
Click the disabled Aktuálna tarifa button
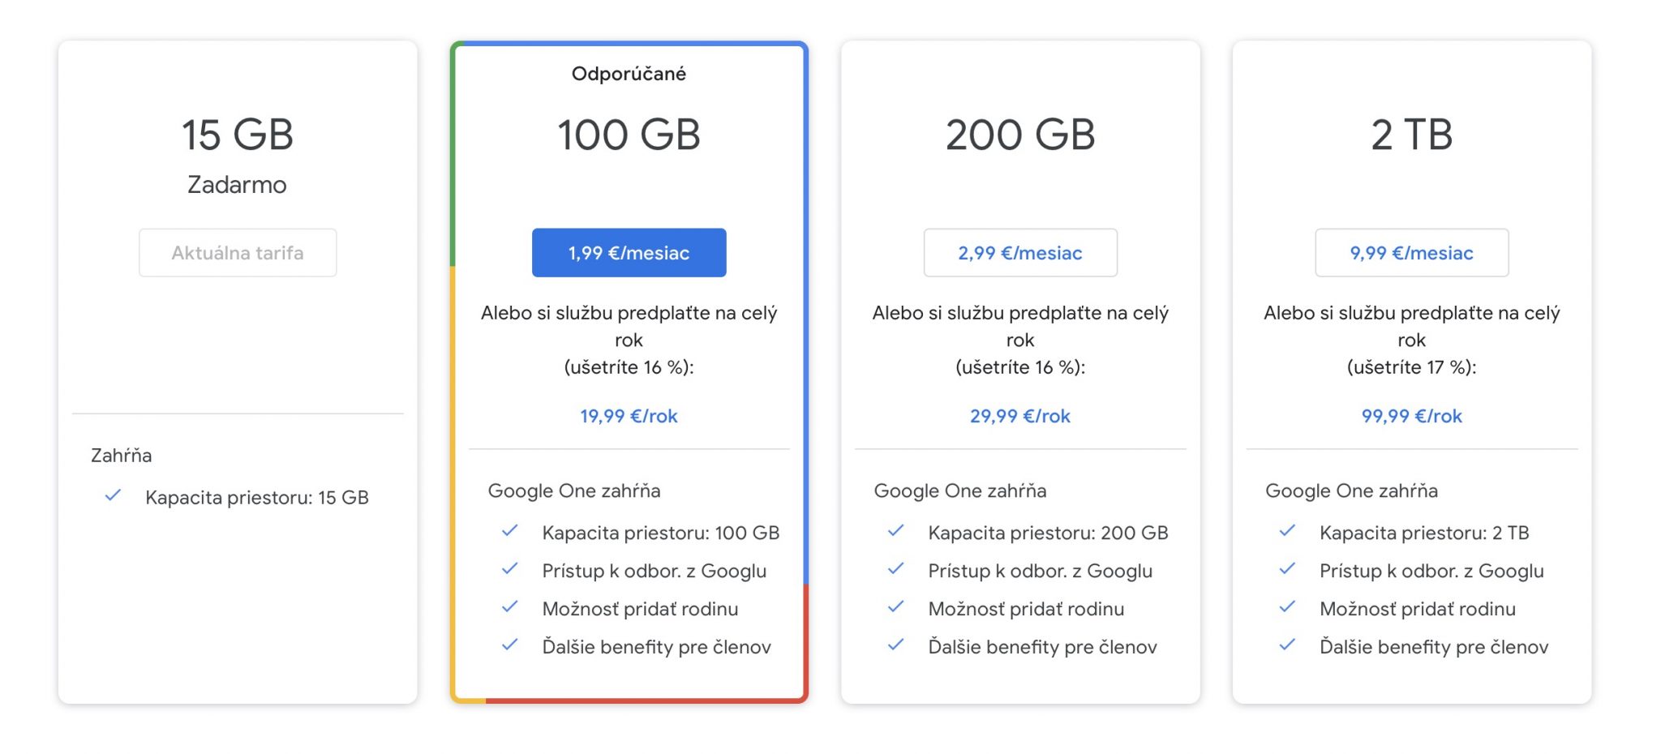[238, 253]
